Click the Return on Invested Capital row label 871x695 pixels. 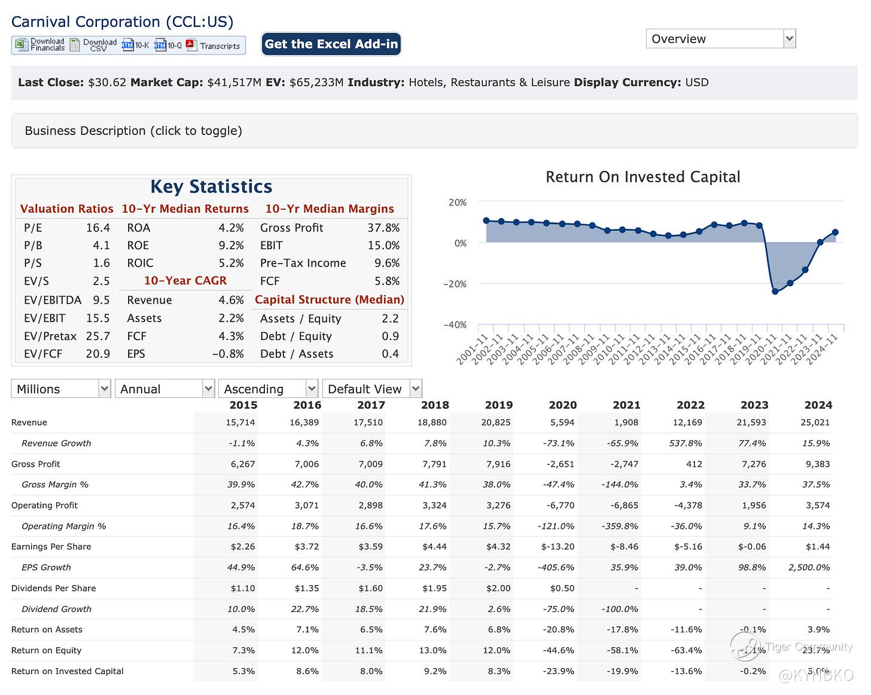[x=68, y=671]
